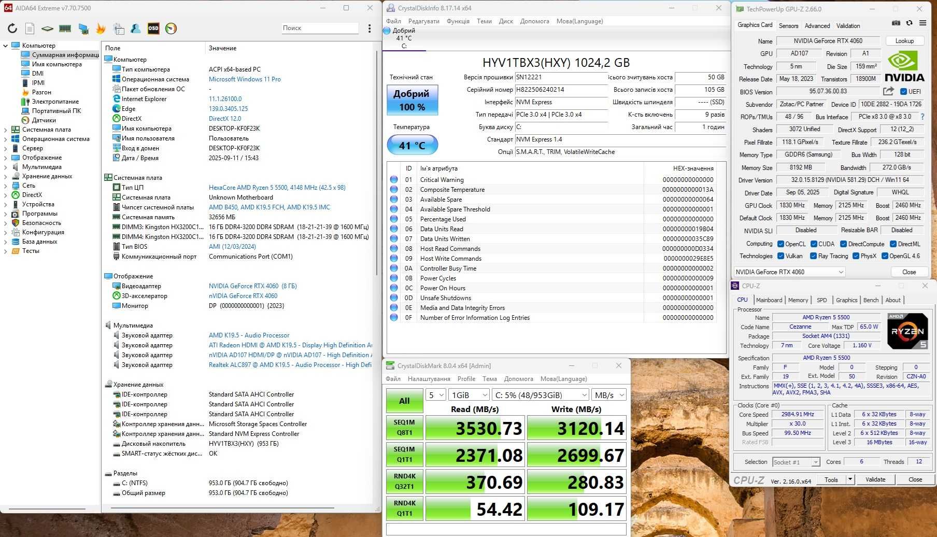
Task: Toggle the Ray Tracing checkbox
Action: click(813, 256)
